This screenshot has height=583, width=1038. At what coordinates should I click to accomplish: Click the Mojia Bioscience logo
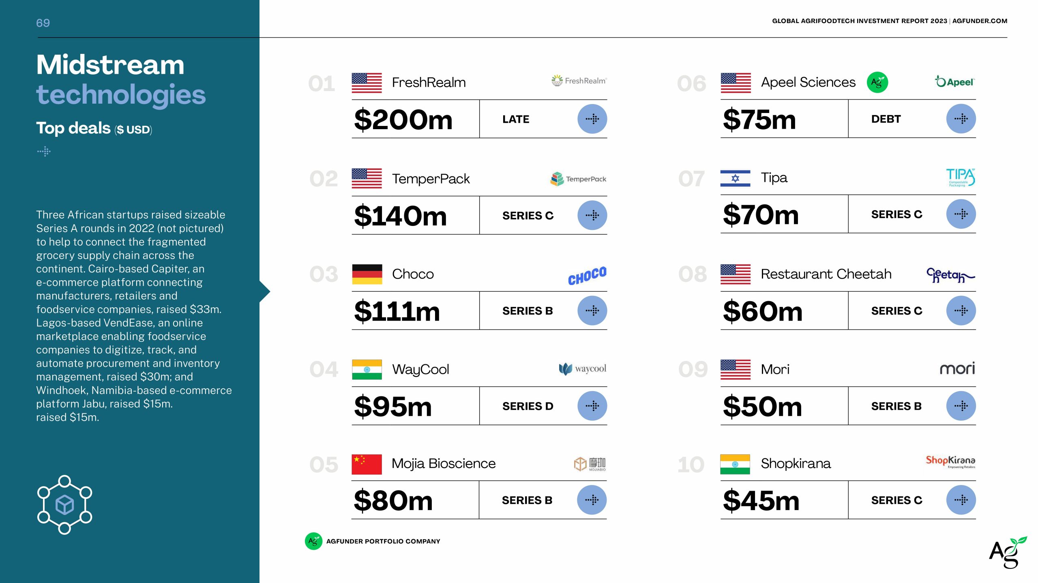coord(590,464)
